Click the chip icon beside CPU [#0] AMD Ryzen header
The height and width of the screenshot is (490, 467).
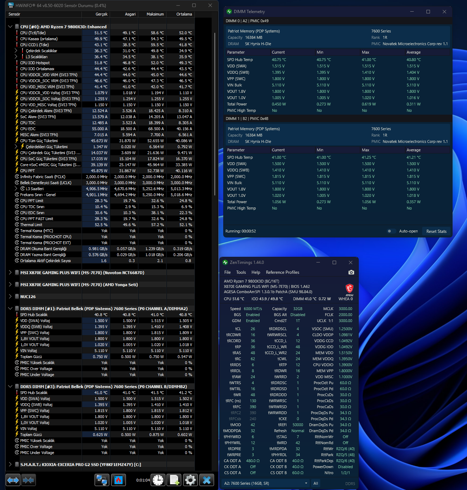(x=17, y=27)
